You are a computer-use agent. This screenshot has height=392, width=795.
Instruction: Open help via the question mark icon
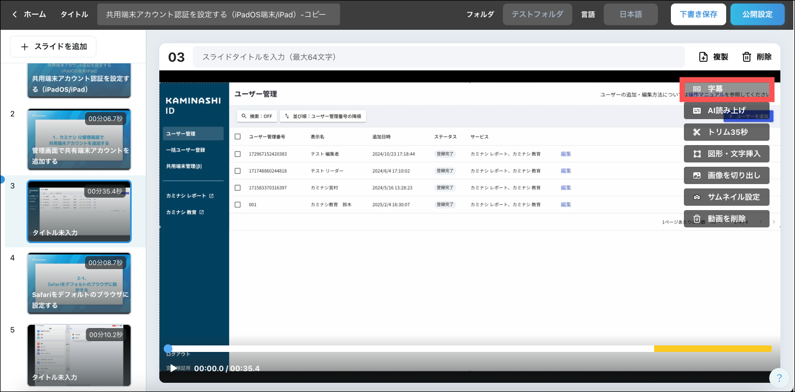point(779,378)
